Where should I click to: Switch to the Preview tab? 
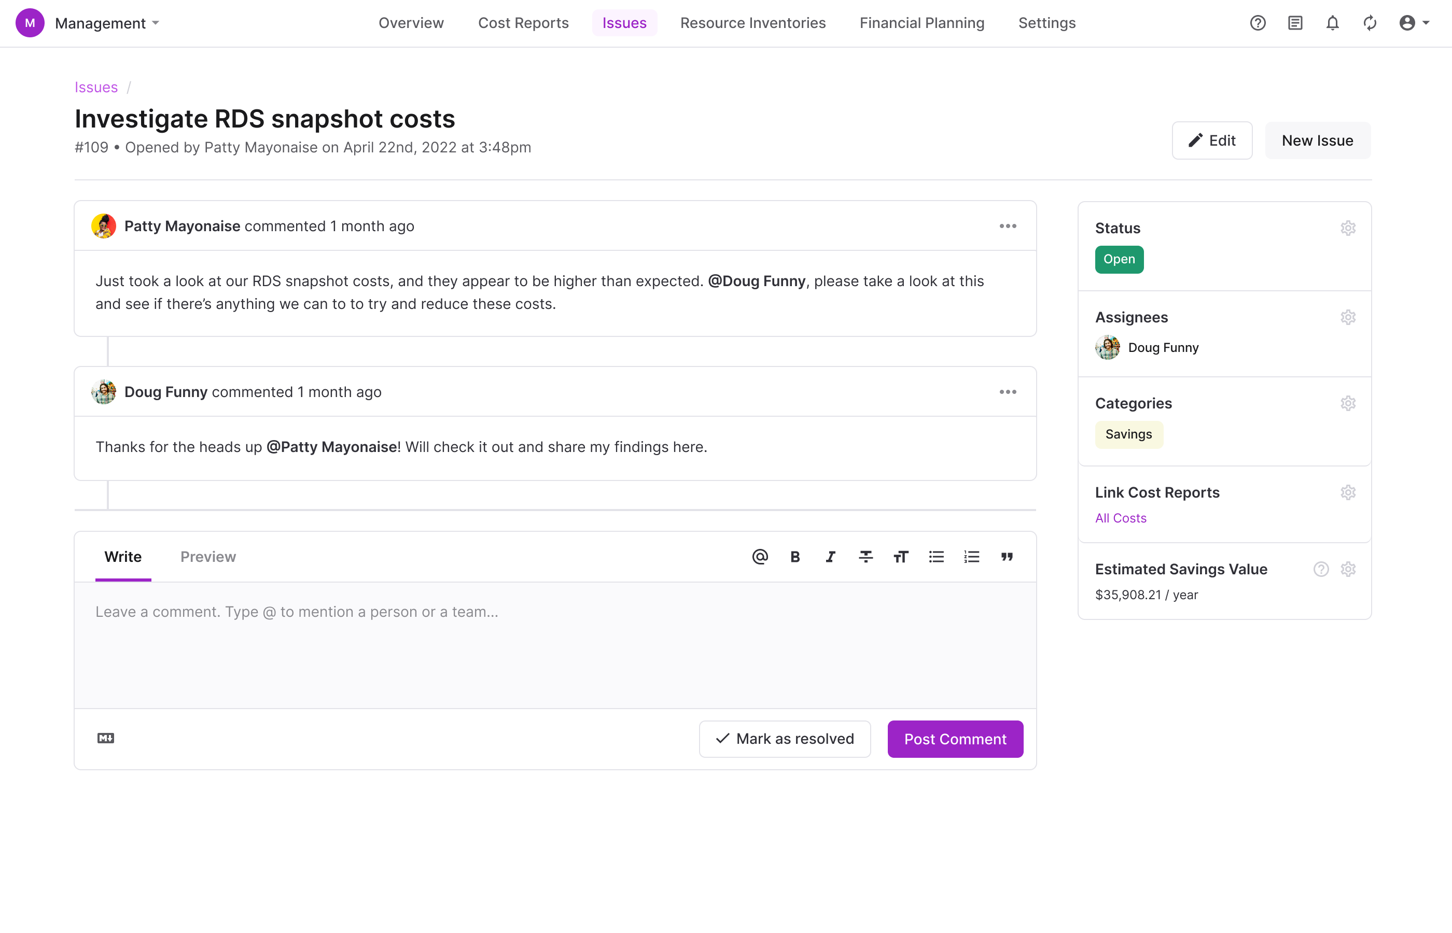tap(208, 557)
